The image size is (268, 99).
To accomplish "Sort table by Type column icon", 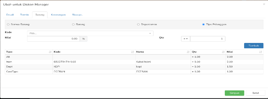I will [50, 52].
